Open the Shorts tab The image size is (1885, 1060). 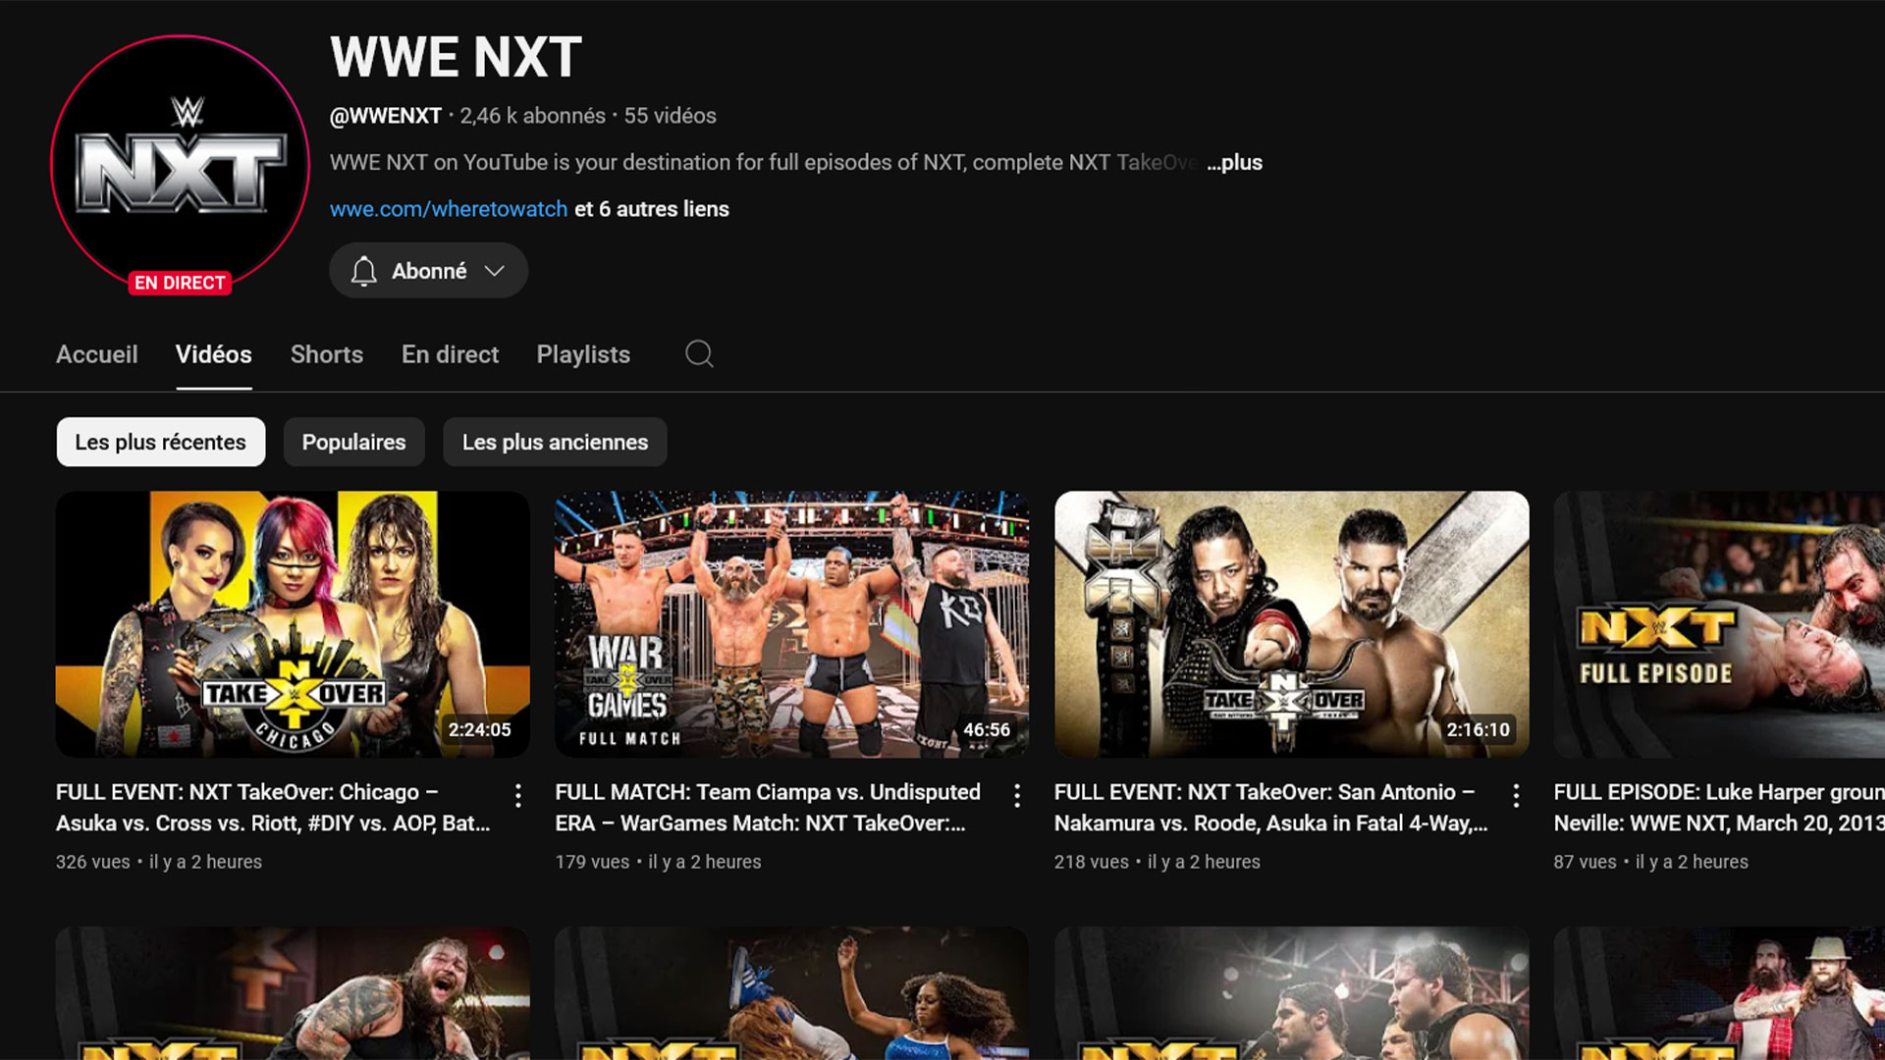[x=327, y=354]
